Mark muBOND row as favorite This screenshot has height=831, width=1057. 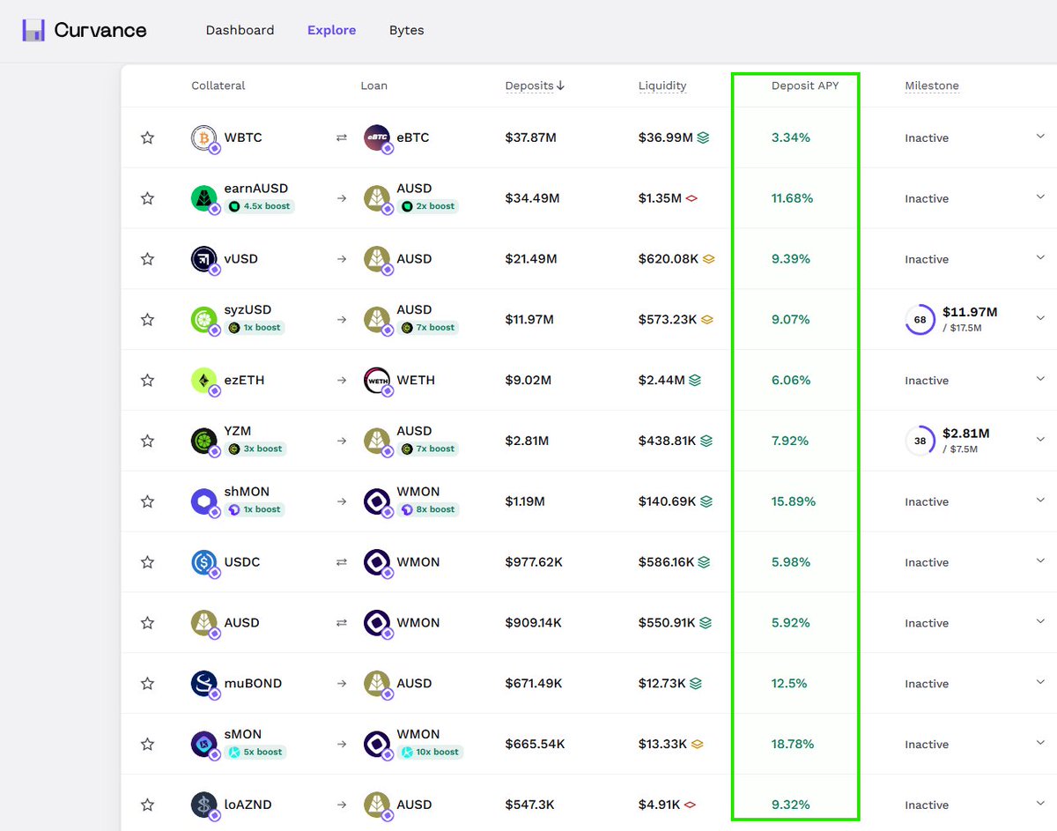pos(147,683)
